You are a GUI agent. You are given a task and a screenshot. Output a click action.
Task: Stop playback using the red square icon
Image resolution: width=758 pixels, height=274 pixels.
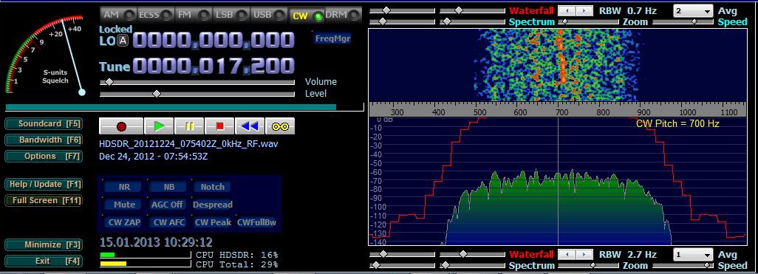click(x=219, y=126)
